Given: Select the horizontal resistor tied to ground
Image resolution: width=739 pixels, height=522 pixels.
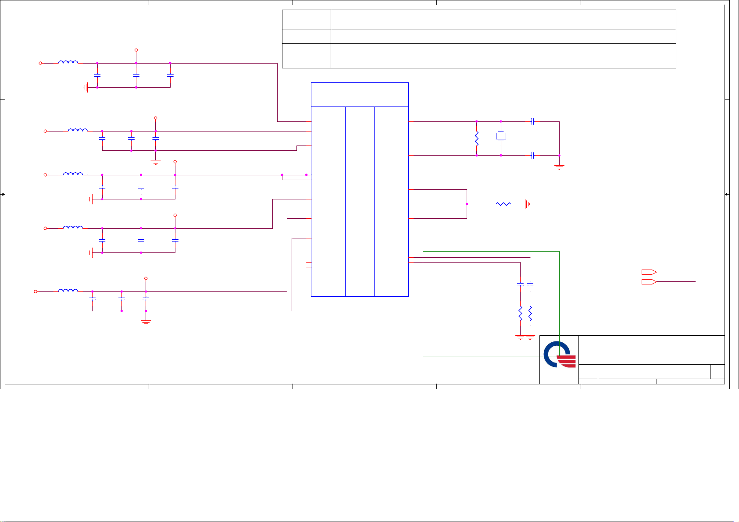Looking at the screenshot, I should pyautogui.click(x=503, y=204).
